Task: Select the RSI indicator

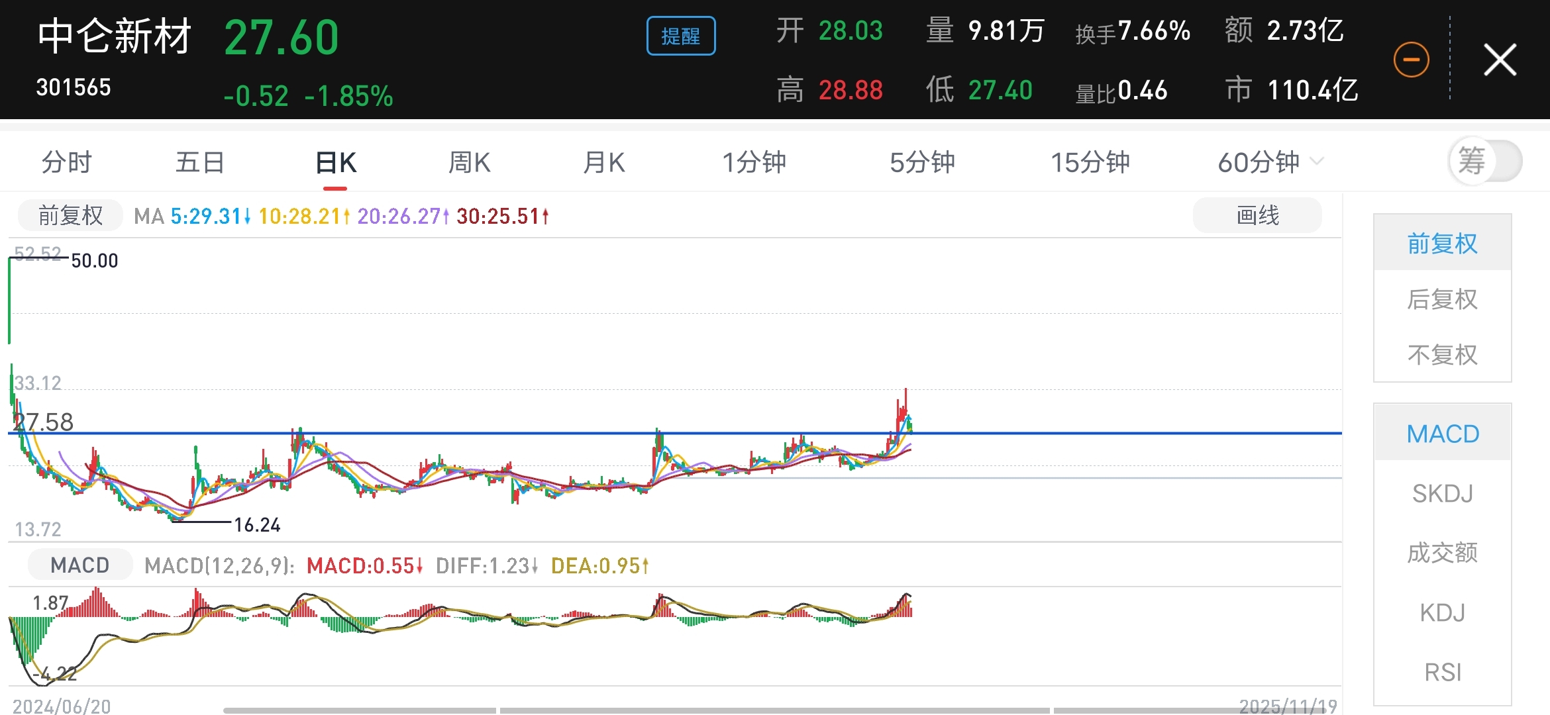Action: coord(1442,672)
